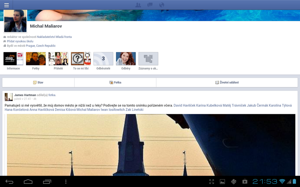Open Nakladatelství Mladá fronta link
This screenshot has width=300, height=187.
[x=54, y=37]
